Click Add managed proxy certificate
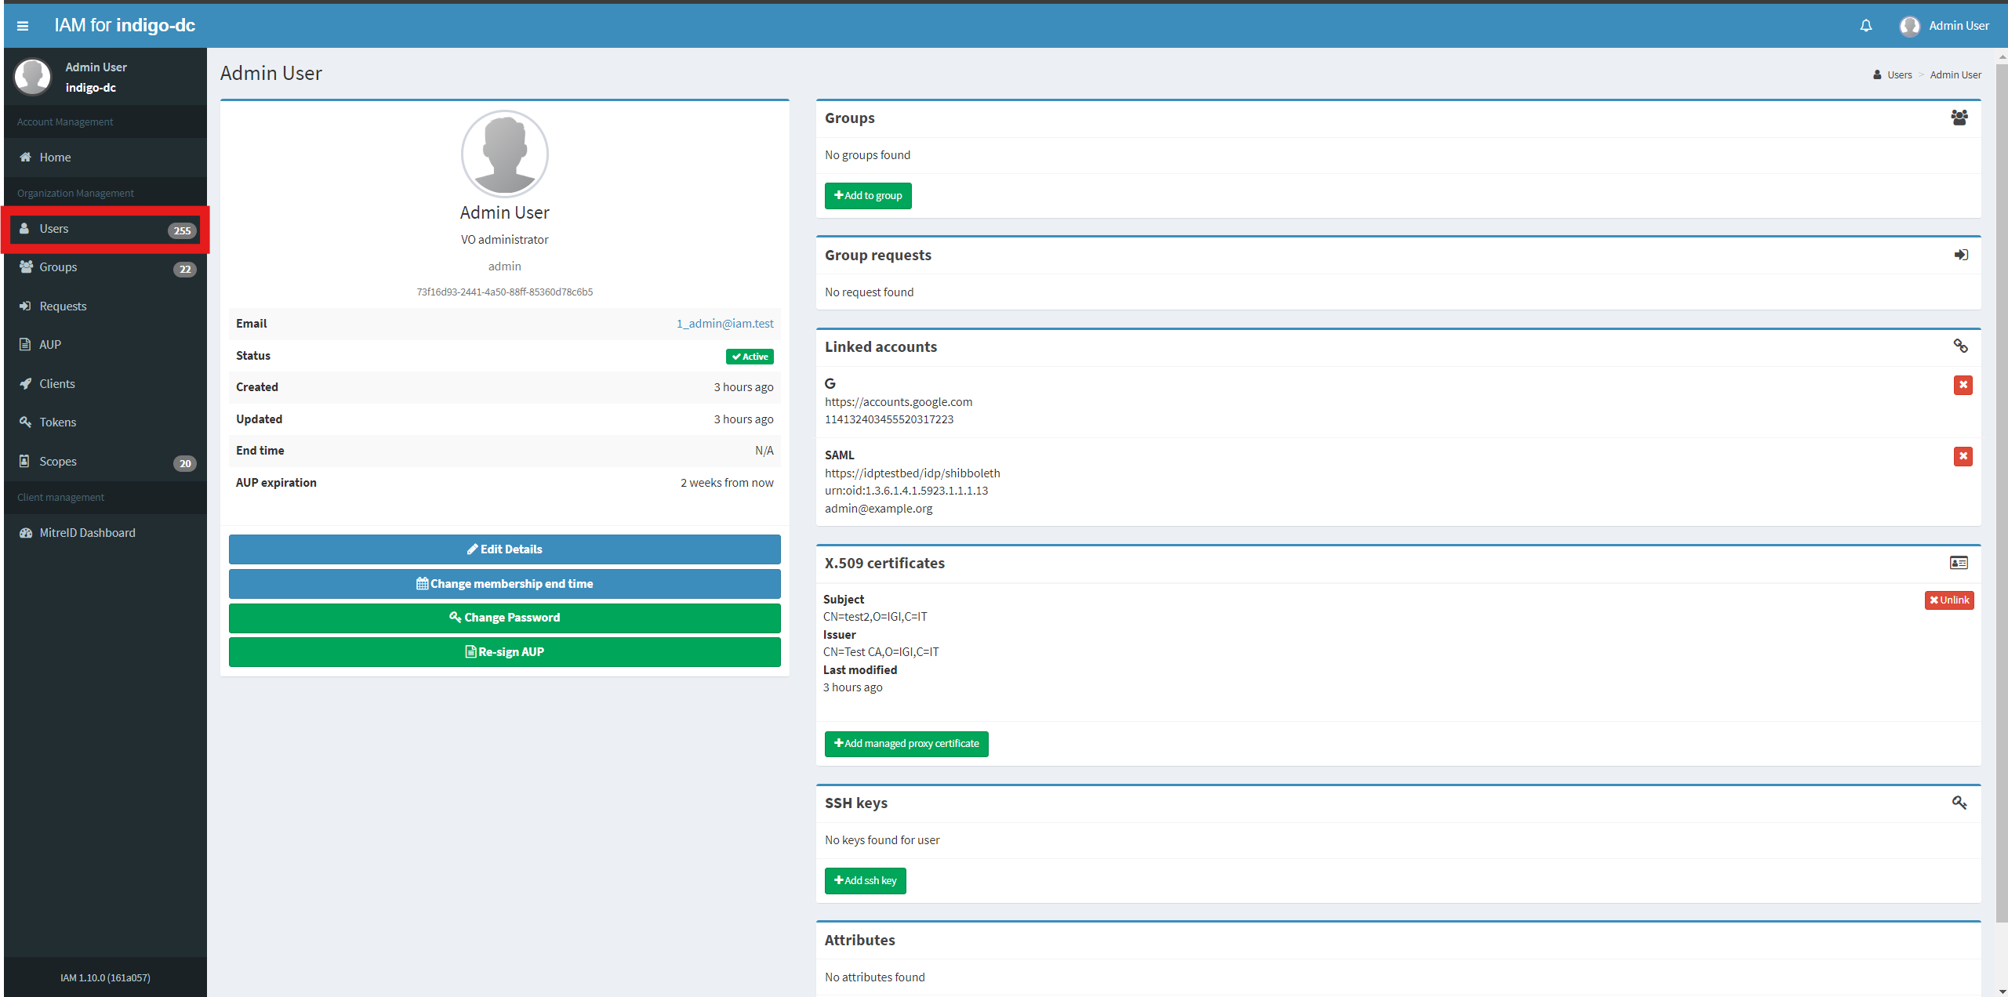Image resolution: width=2008 pixels, height=997 pixels. tap(906, 744)
